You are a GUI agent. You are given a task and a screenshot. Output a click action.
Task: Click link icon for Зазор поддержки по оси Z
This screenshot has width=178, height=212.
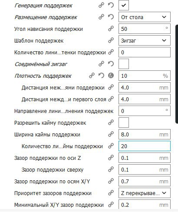pyautogui.click(x=111, y=158)
